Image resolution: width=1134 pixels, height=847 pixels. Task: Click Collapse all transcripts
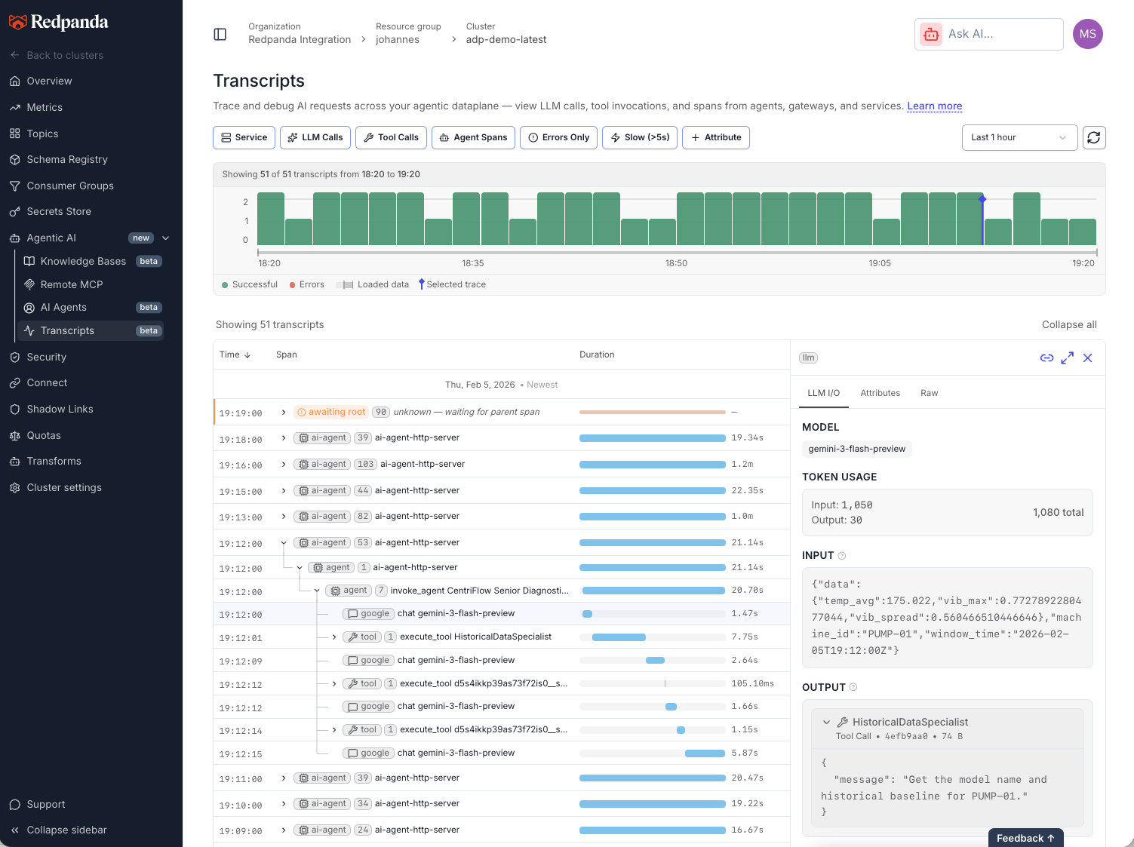[1069, 325]
